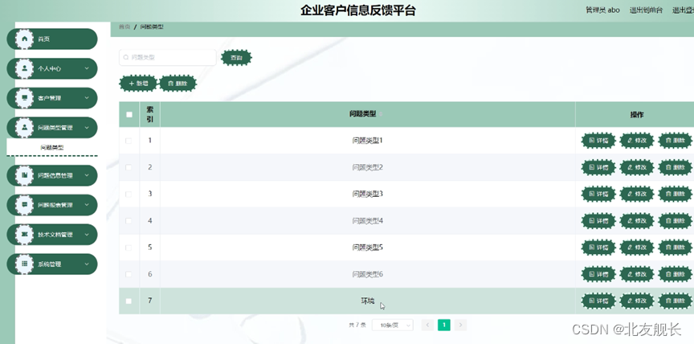Image resolution: width=694 pixels, height=344 pixels.
Task: Select the 问题类型 submenu item
Action: [x=51, y=147]
